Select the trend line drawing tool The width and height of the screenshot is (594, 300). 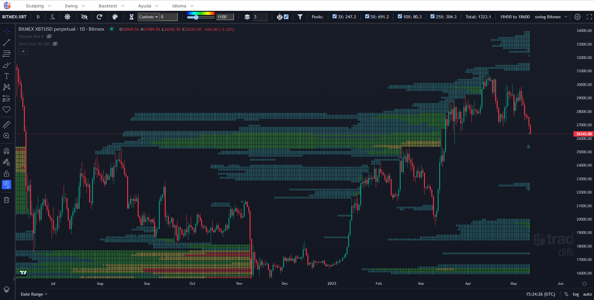pos(7,43)
